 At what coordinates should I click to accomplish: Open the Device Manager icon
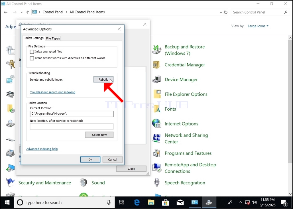[156, 80]
